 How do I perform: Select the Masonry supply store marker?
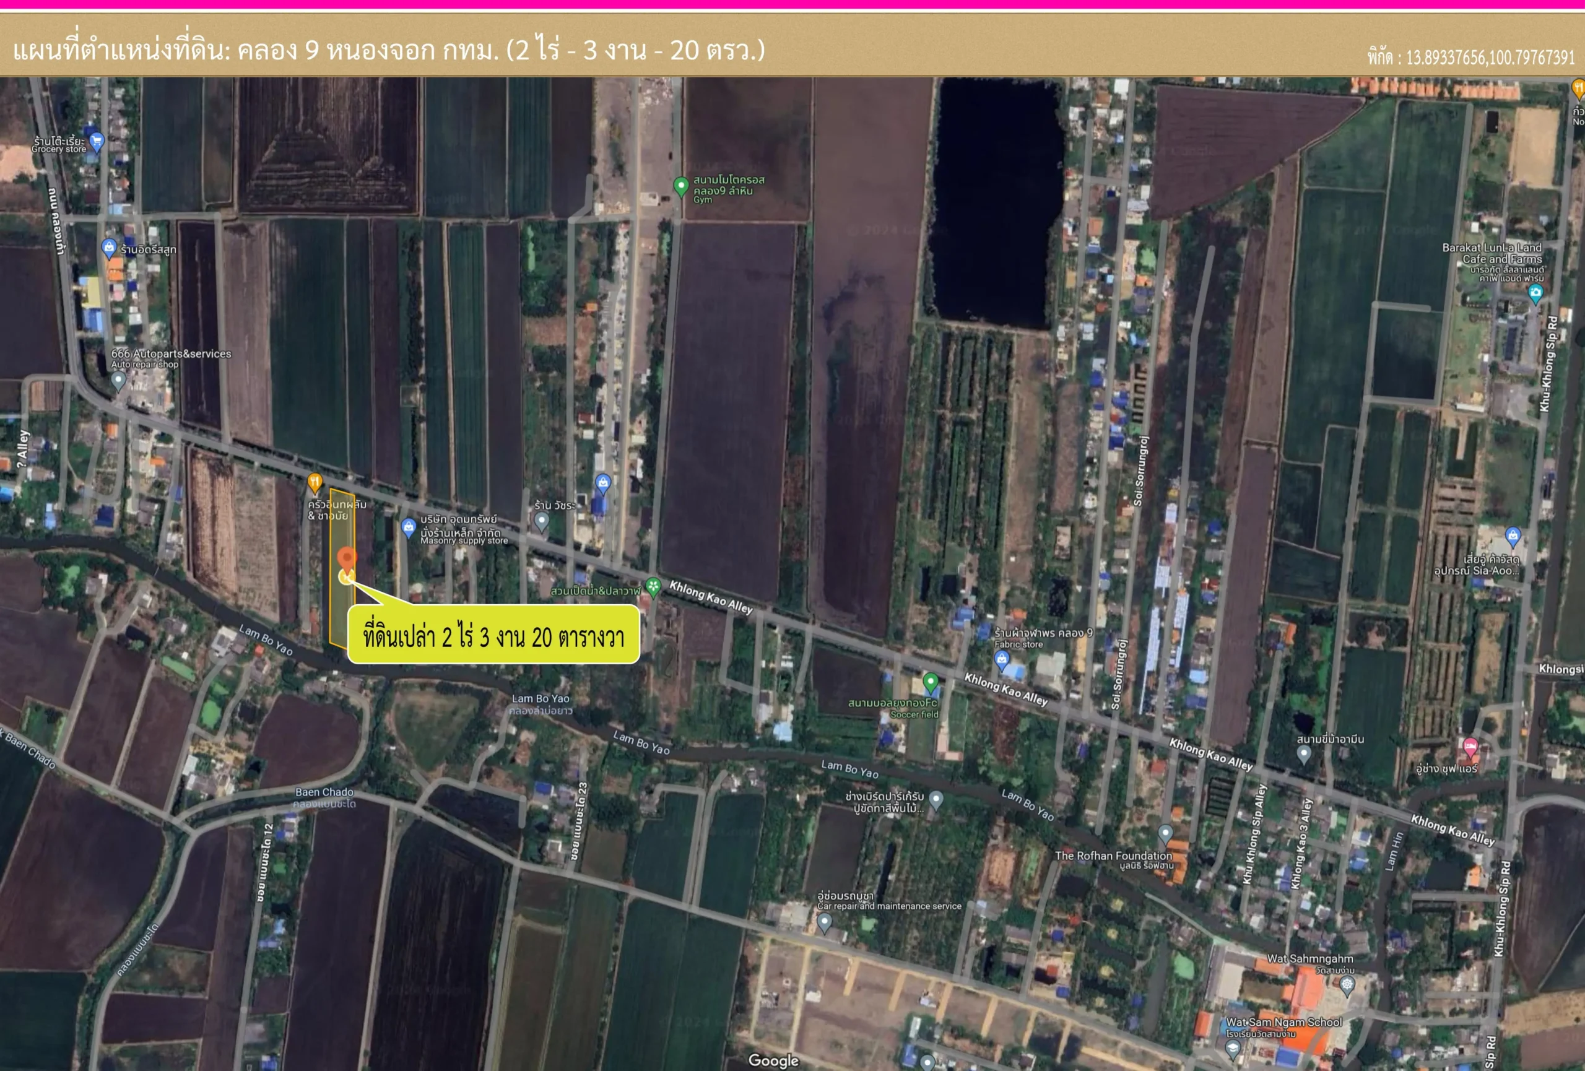[x=410, y=526]
